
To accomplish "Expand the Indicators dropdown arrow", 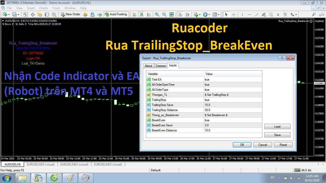I will click(x=200, y=14).
